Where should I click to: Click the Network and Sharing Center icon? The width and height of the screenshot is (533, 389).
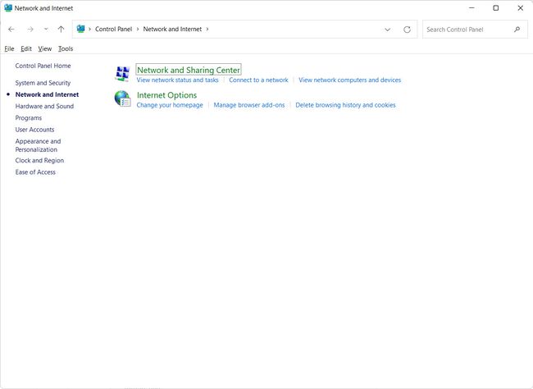click(122, 75)
